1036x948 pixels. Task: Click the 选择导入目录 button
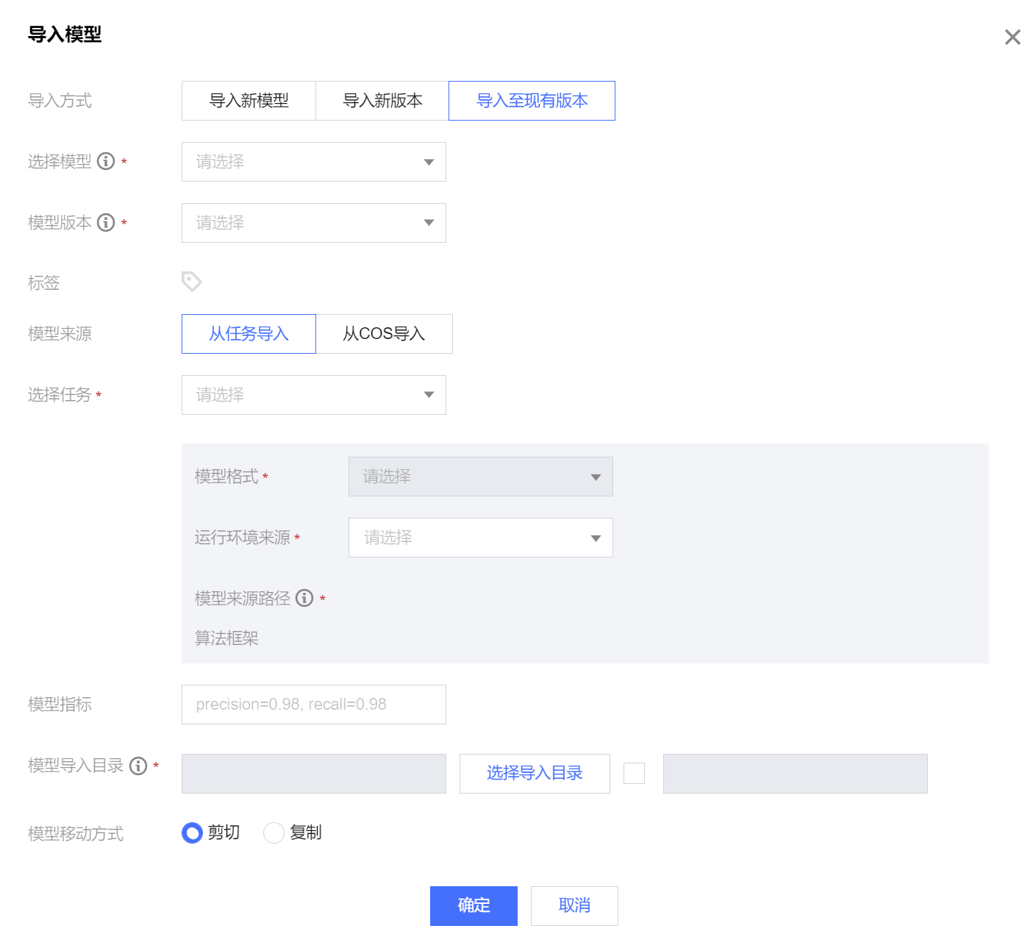coord(535,774)
